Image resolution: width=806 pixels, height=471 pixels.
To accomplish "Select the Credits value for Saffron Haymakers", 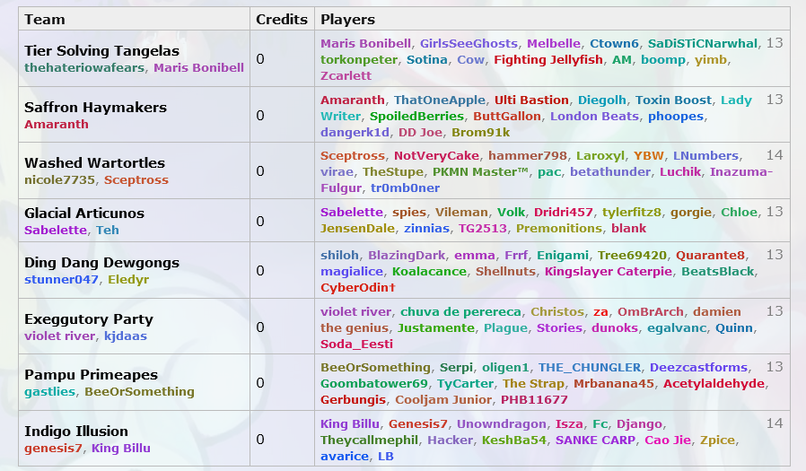I will tap(260, 115).
